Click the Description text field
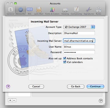The height and width of the screenshot is (108, 110). (79, 33)
